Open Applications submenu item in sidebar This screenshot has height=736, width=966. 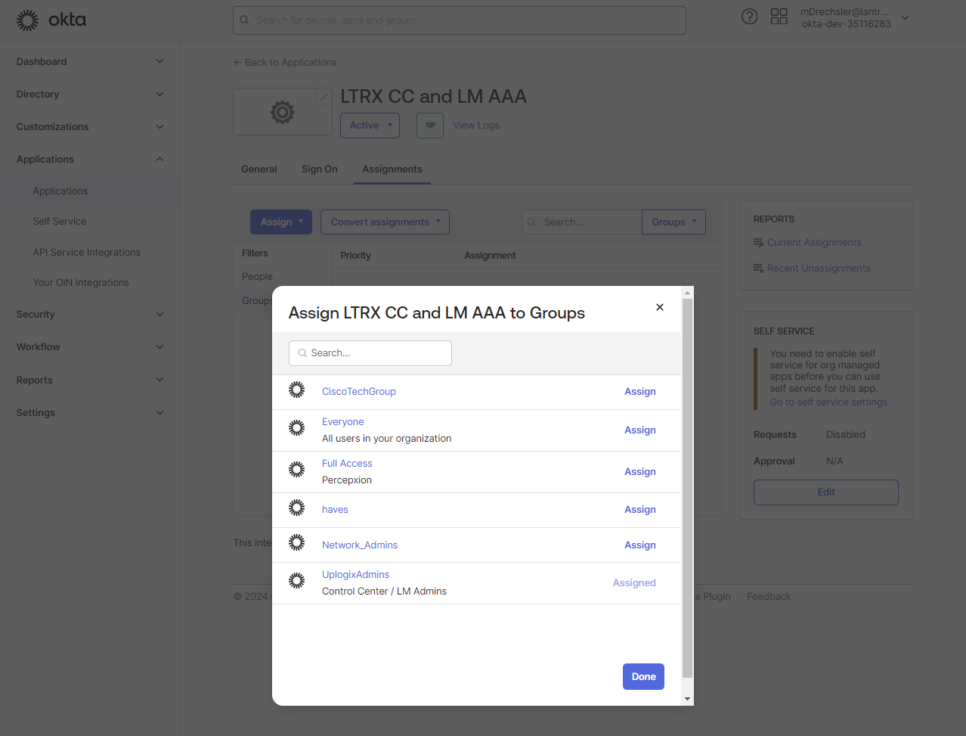(60, 191)
